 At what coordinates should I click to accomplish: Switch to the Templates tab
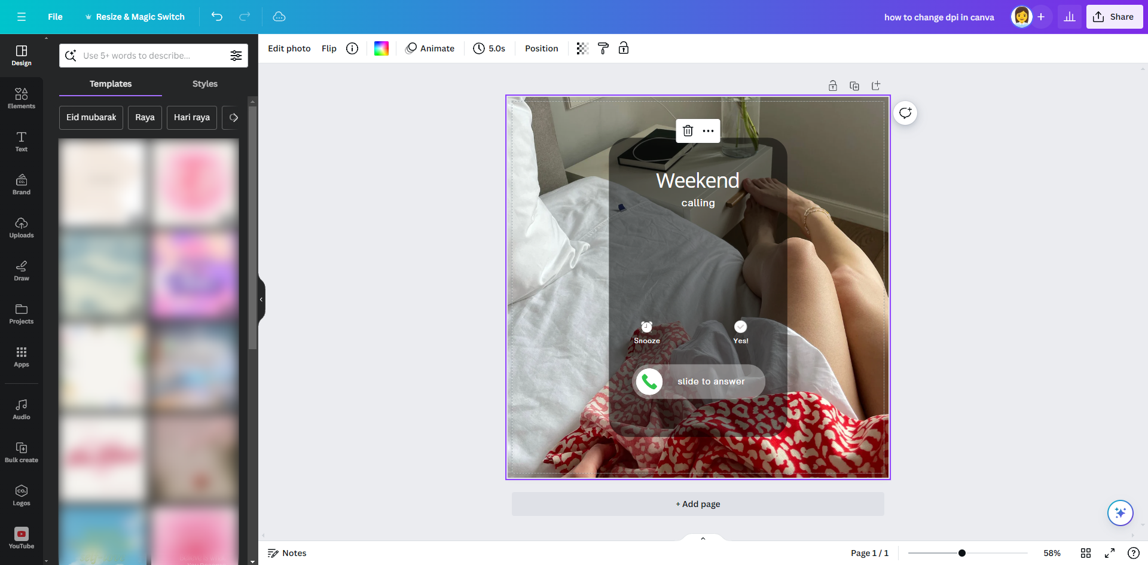pos(111,84)
